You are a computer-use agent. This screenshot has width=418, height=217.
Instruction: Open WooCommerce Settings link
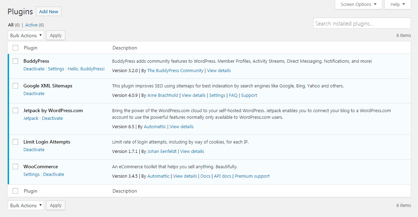[31, 174]
